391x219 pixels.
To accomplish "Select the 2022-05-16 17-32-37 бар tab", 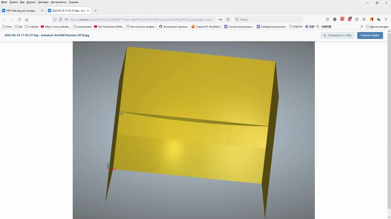I will 69,11.
